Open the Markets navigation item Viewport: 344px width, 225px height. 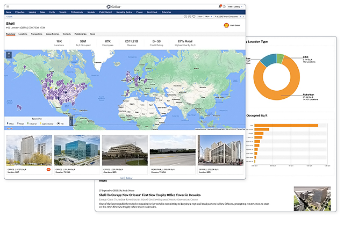coord(91,12)
